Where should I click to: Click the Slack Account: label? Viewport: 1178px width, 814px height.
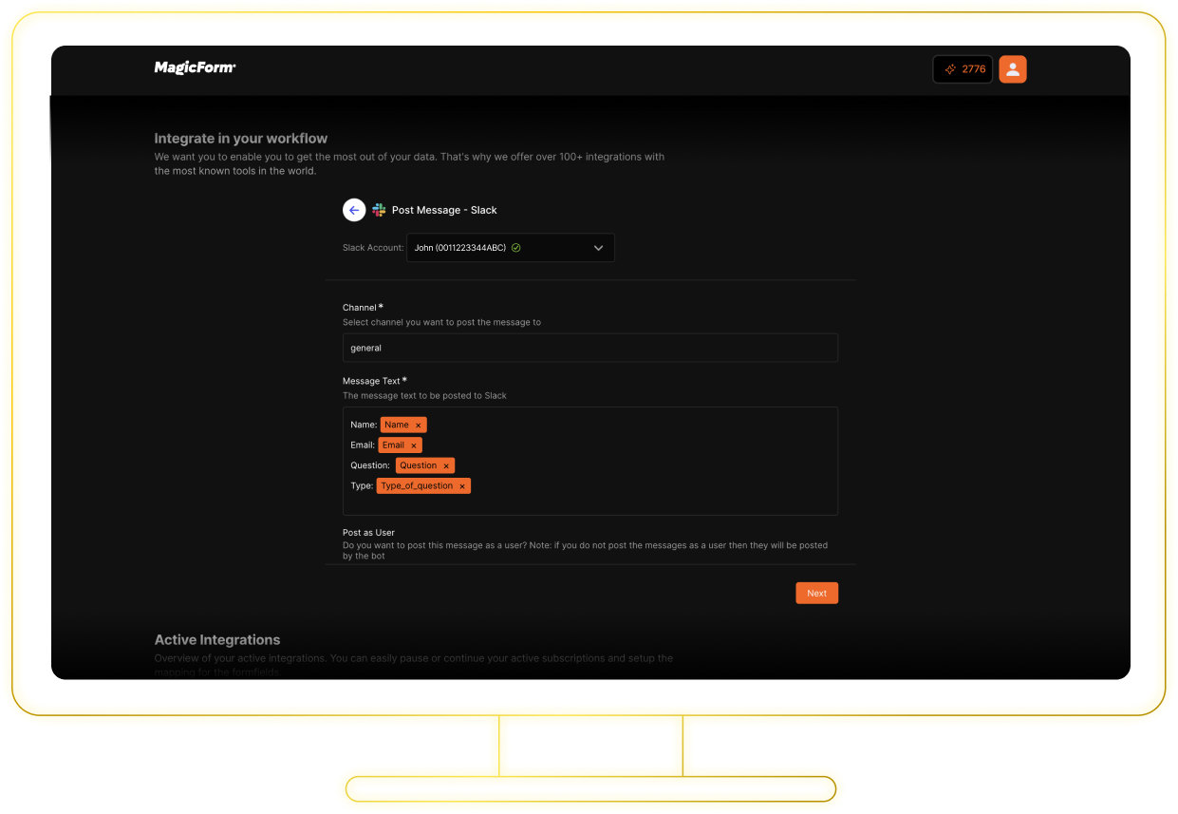tap(373, 248)
